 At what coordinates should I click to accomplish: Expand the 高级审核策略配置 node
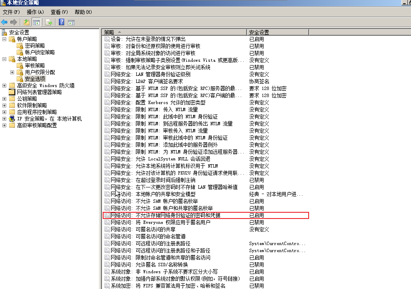pos(4,125)
